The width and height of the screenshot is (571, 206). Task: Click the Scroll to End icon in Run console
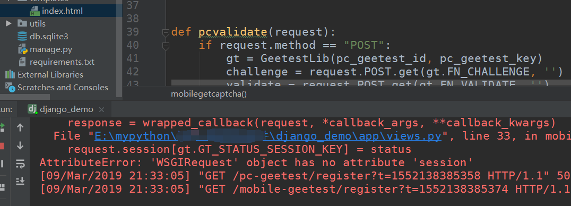20,181
